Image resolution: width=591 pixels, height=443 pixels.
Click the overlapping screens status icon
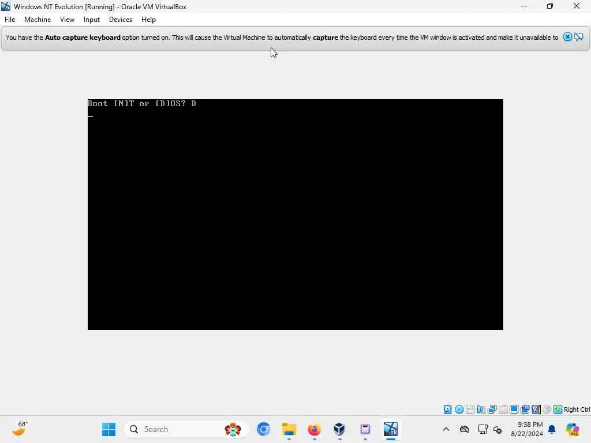click(x=525, y=410)
